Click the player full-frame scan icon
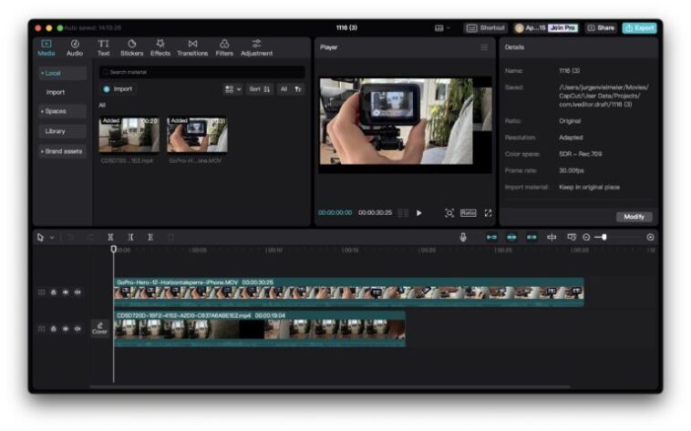The width and height of the screenshot is (691, 431). click(x=449, y=213)
